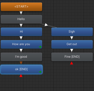The image size is (94, 91).
Task: Select the Get out node
Action: coord(72,44)
